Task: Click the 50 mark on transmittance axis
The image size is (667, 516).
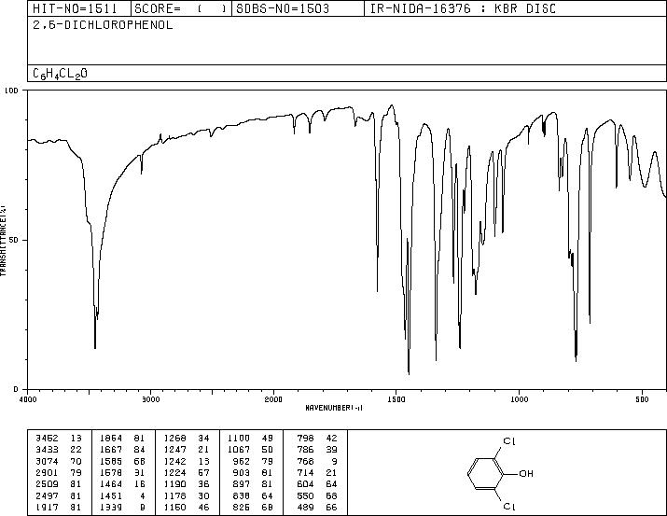Action: pos(14,240)
